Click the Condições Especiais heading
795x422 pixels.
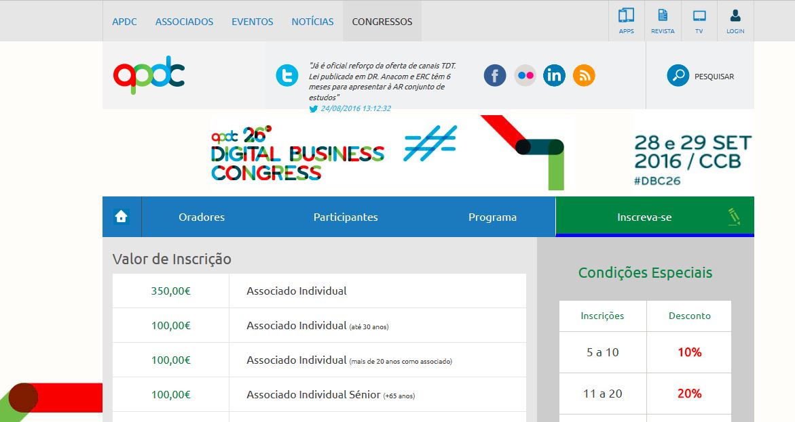click(645, 273)
